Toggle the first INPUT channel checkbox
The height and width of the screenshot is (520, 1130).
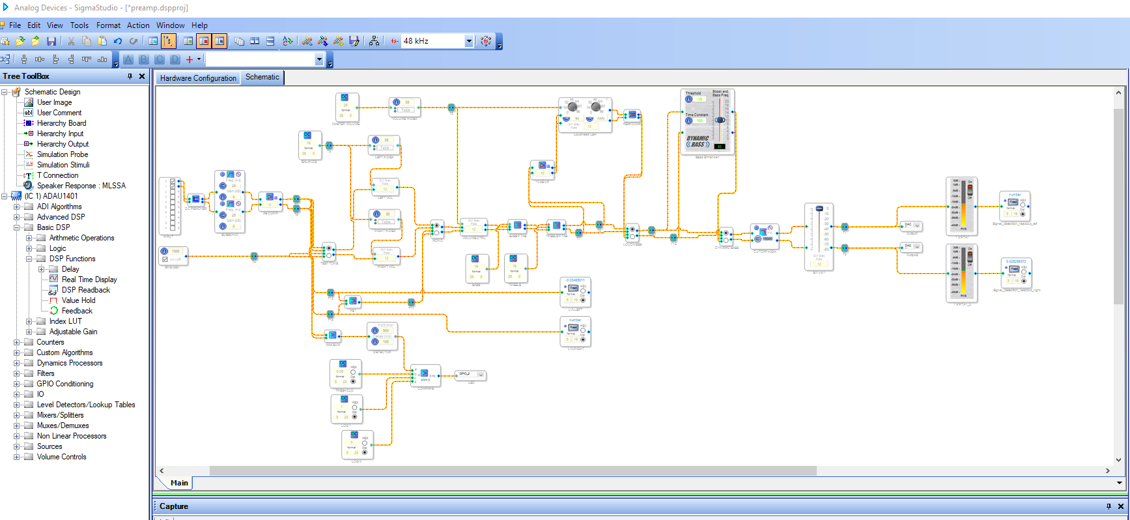click(173, 181)
